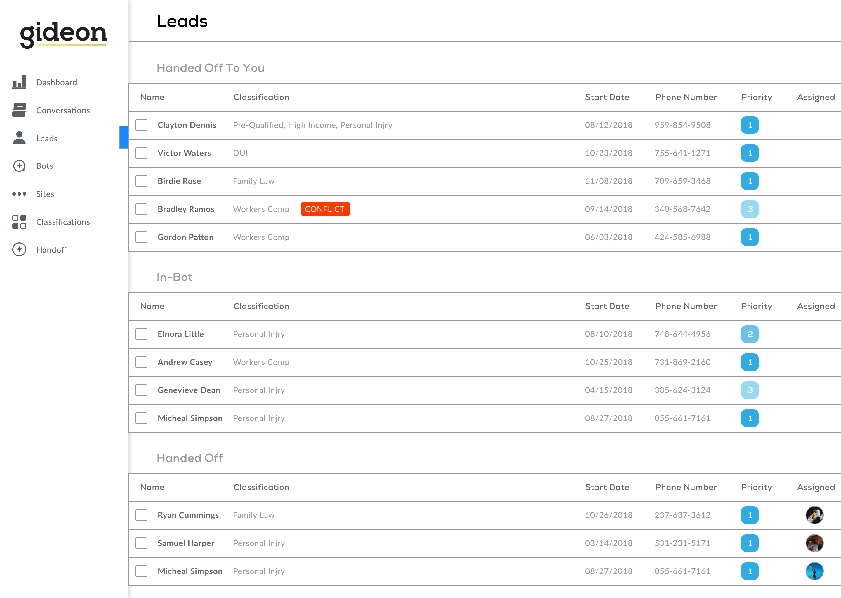Open the Bots plus-circle icon
This screenshot has height=598, width=841.
19,166
